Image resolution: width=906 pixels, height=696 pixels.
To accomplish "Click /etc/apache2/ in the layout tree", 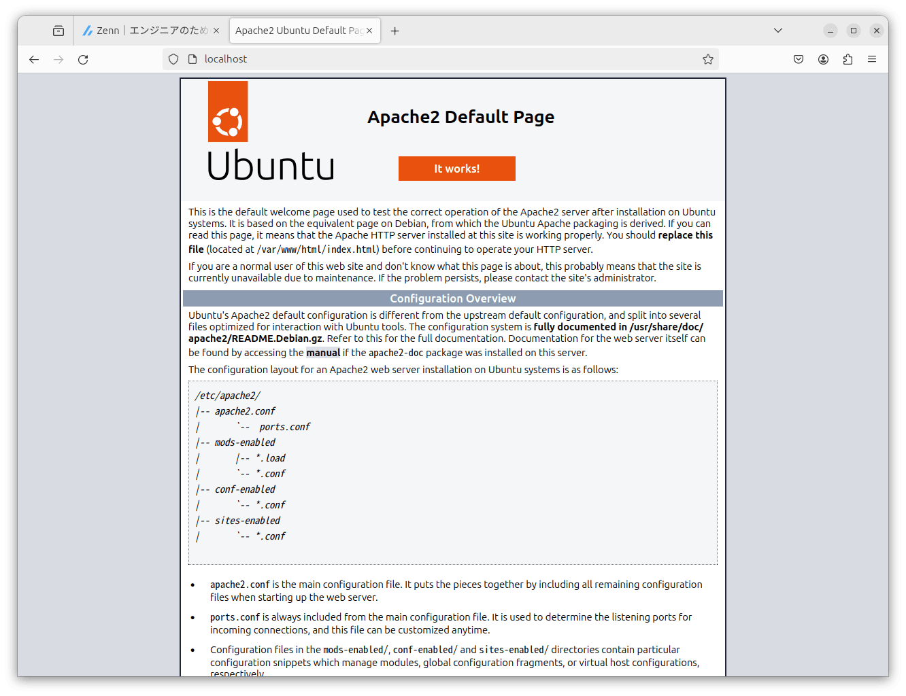I will [x=227, y=396].
